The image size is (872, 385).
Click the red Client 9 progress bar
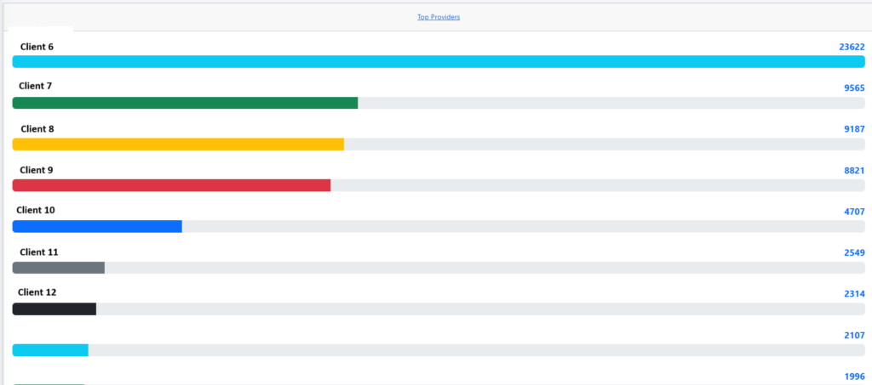171,185
